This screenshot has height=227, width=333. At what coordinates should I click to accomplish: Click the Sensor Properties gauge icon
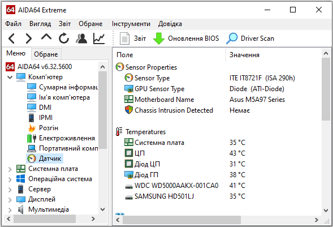pos(119,67)
